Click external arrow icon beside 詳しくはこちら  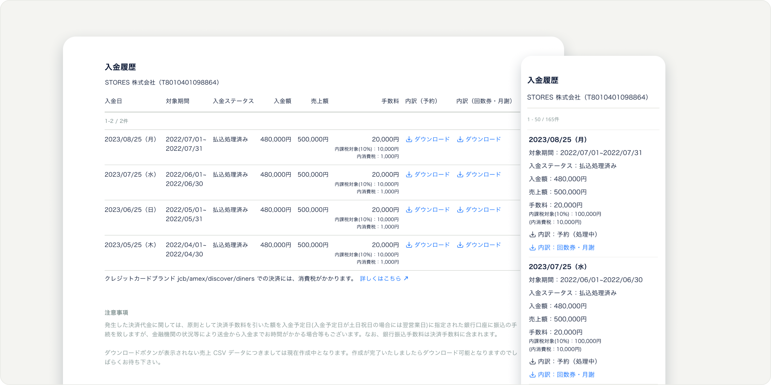click(406, 278)
